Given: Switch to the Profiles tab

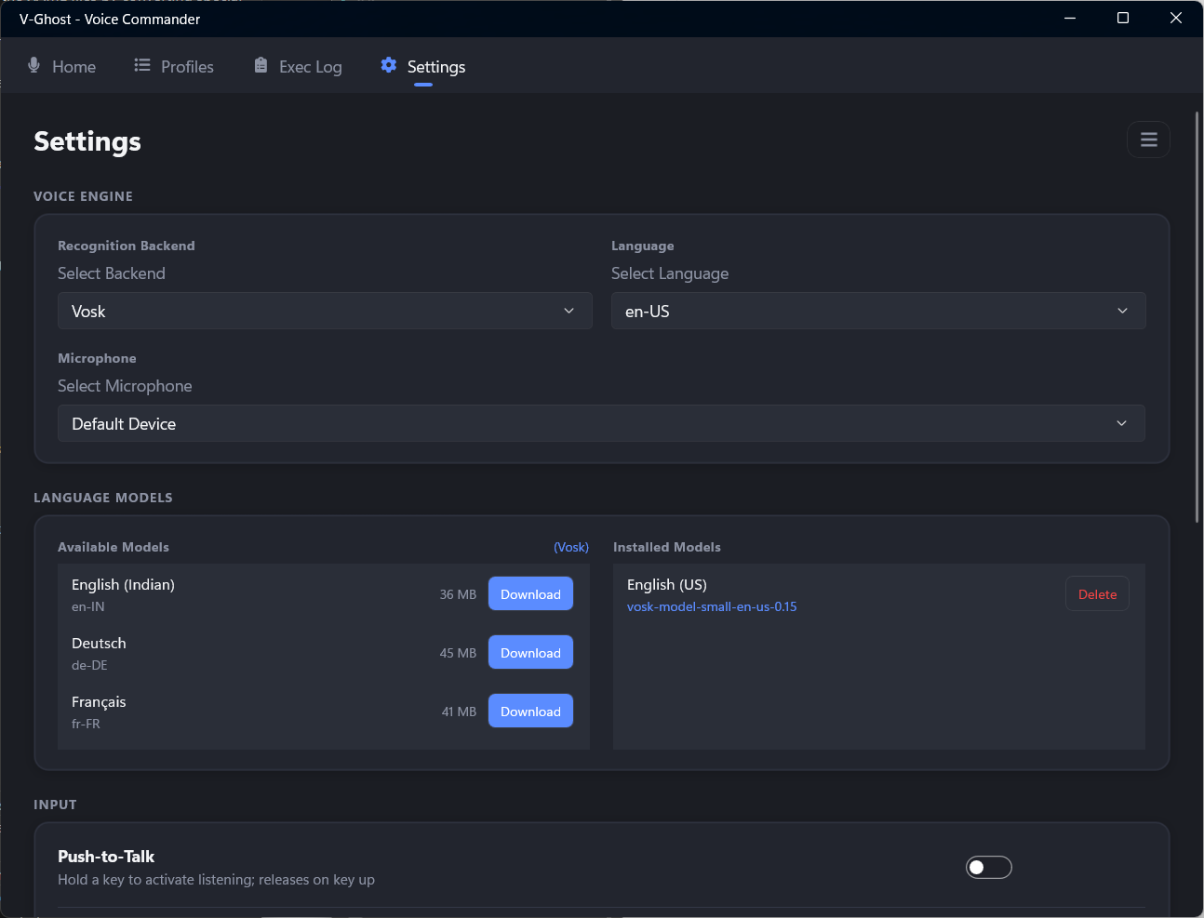Looking at the screenshot, I should click(186, 67).
